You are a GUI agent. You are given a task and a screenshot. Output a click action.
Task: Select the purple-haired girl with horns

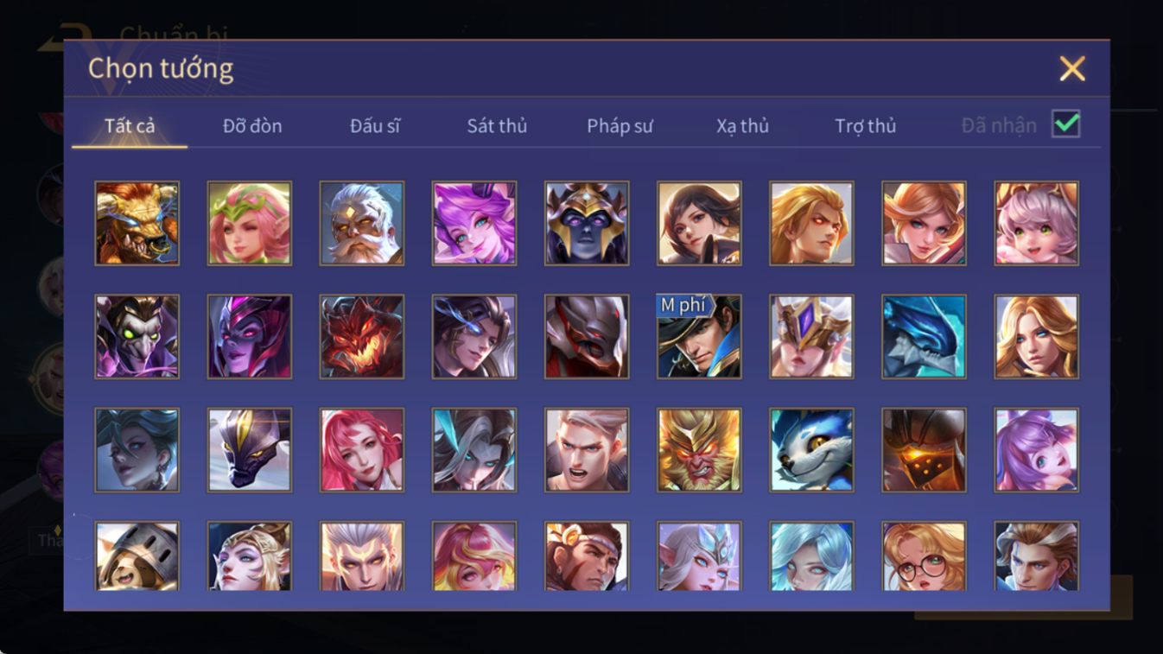[474, 223]
